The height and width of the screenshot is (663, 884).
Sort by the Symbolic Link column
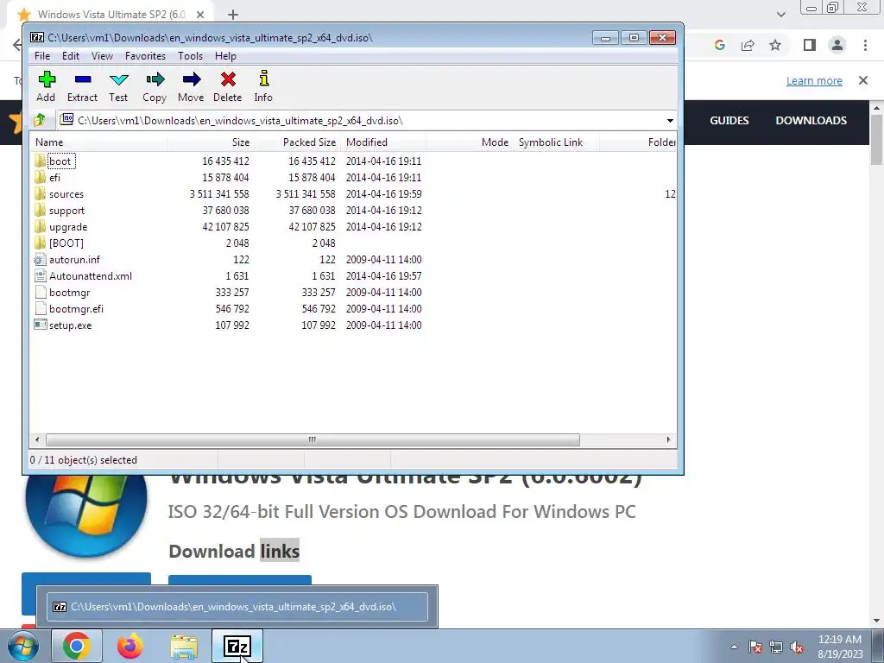pyautogui.click(x=556, y=142)
